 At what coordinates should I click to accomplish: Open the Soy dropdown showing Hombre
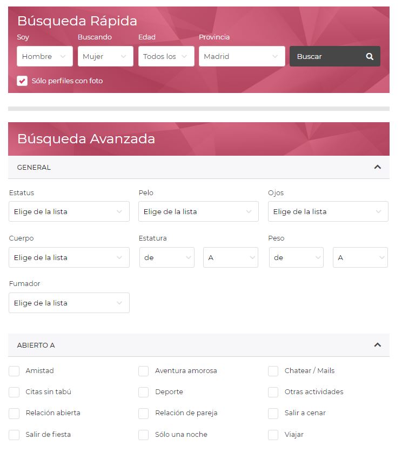[x=45, y=56]
